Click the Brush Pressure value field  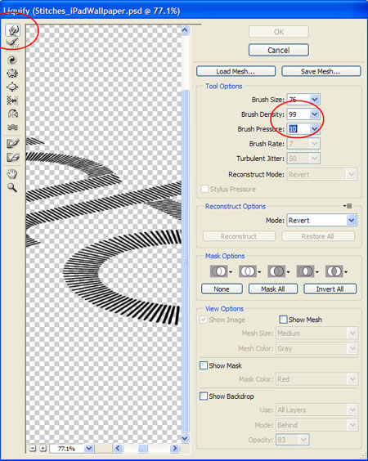[298, 129]
